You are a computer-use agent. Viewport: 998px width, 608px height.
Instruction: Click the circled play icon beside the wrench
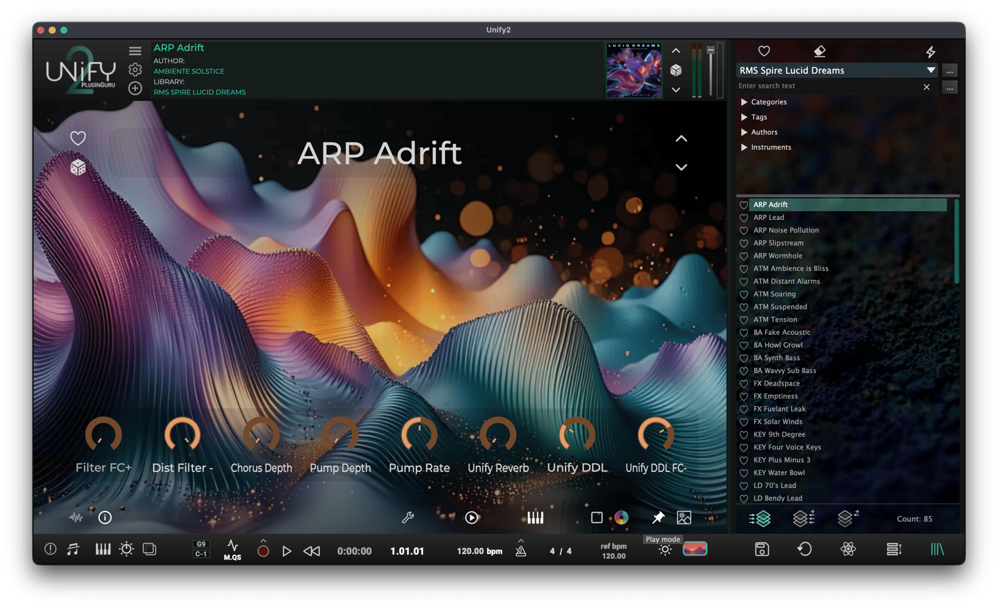point(472,517)
